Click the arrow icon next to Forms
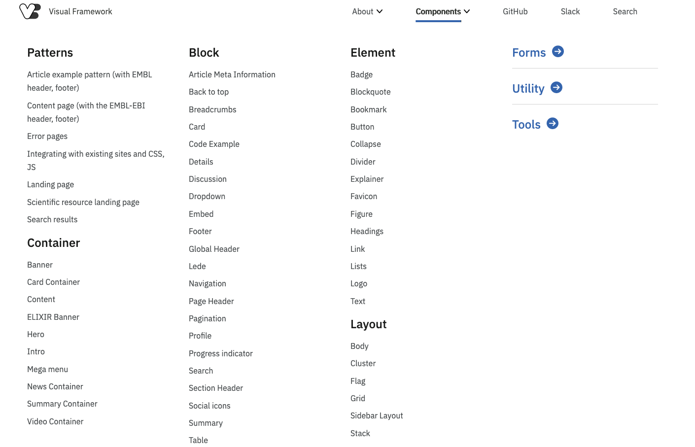The image size is (695, 447). point(557,51)
